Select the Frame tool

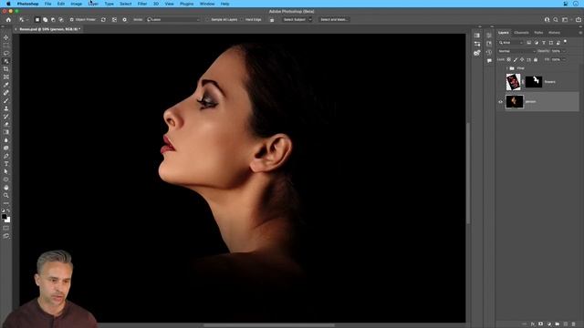coord(6,77)
